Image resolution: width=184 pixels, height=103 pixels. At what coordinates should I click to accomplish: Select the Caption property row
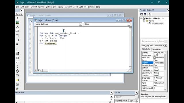tap(153, 63)
